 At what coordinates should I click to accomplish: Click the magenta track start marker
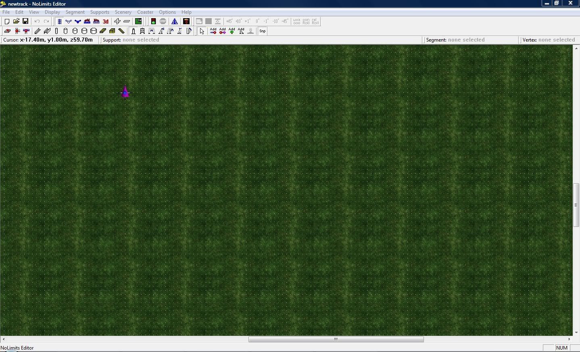pyautogui.click(x=125, y=92)
